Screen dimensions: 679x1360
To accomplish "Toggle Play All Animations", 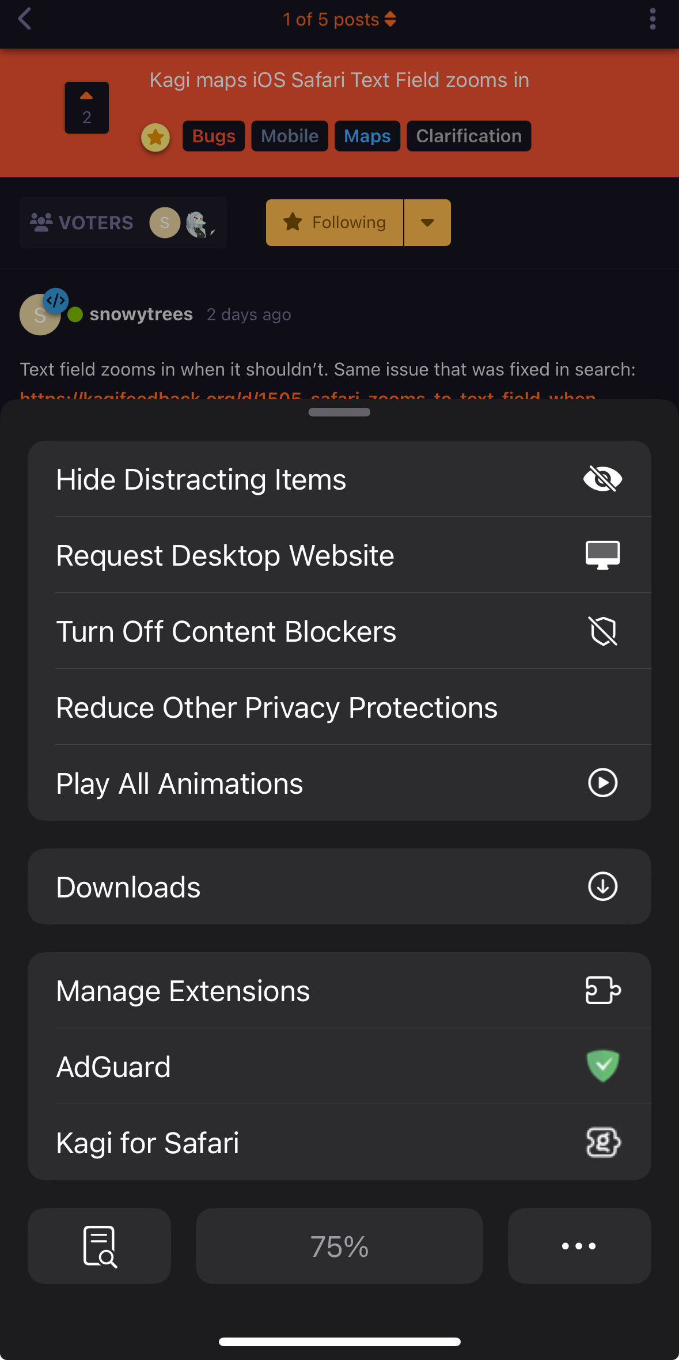I will pyautogui.click(x=339, y=783).
